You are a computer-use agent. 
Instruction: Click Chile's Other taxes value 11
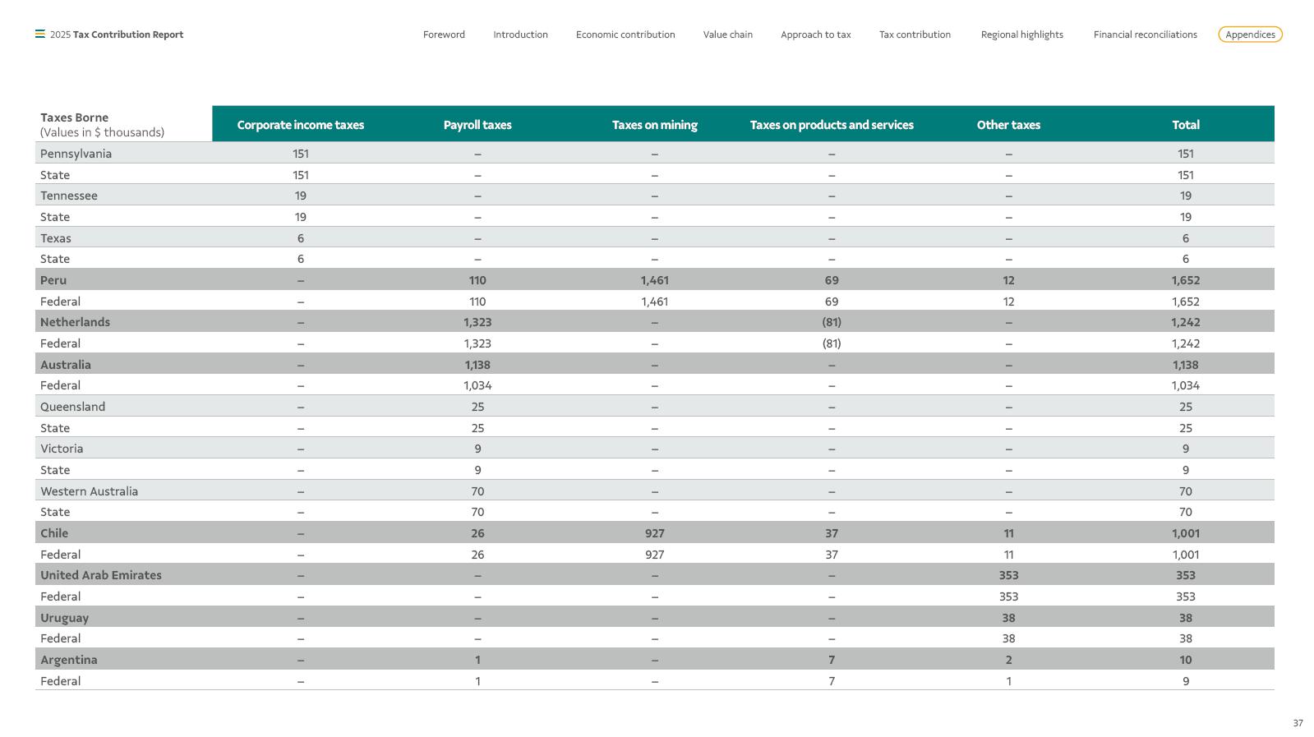[x=1008, y=533]
